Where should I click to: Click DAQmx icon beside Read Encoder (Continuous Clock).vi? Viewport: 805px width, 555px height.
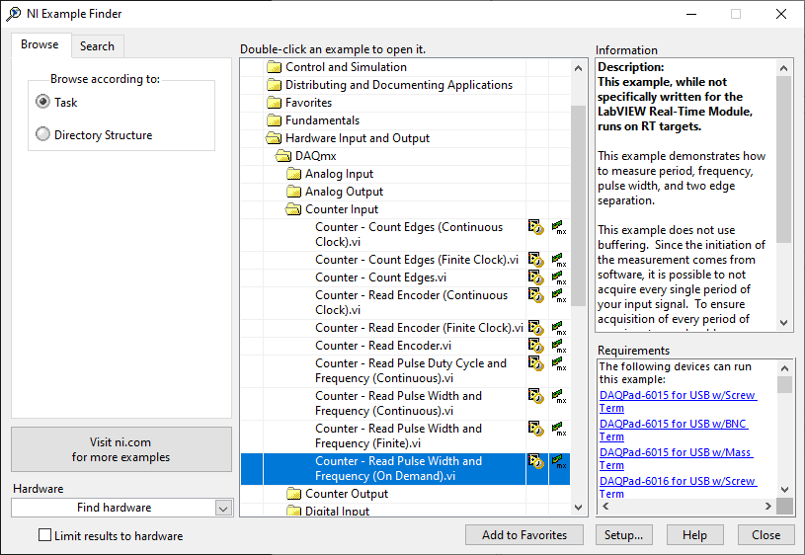click(x=559, y=295)
